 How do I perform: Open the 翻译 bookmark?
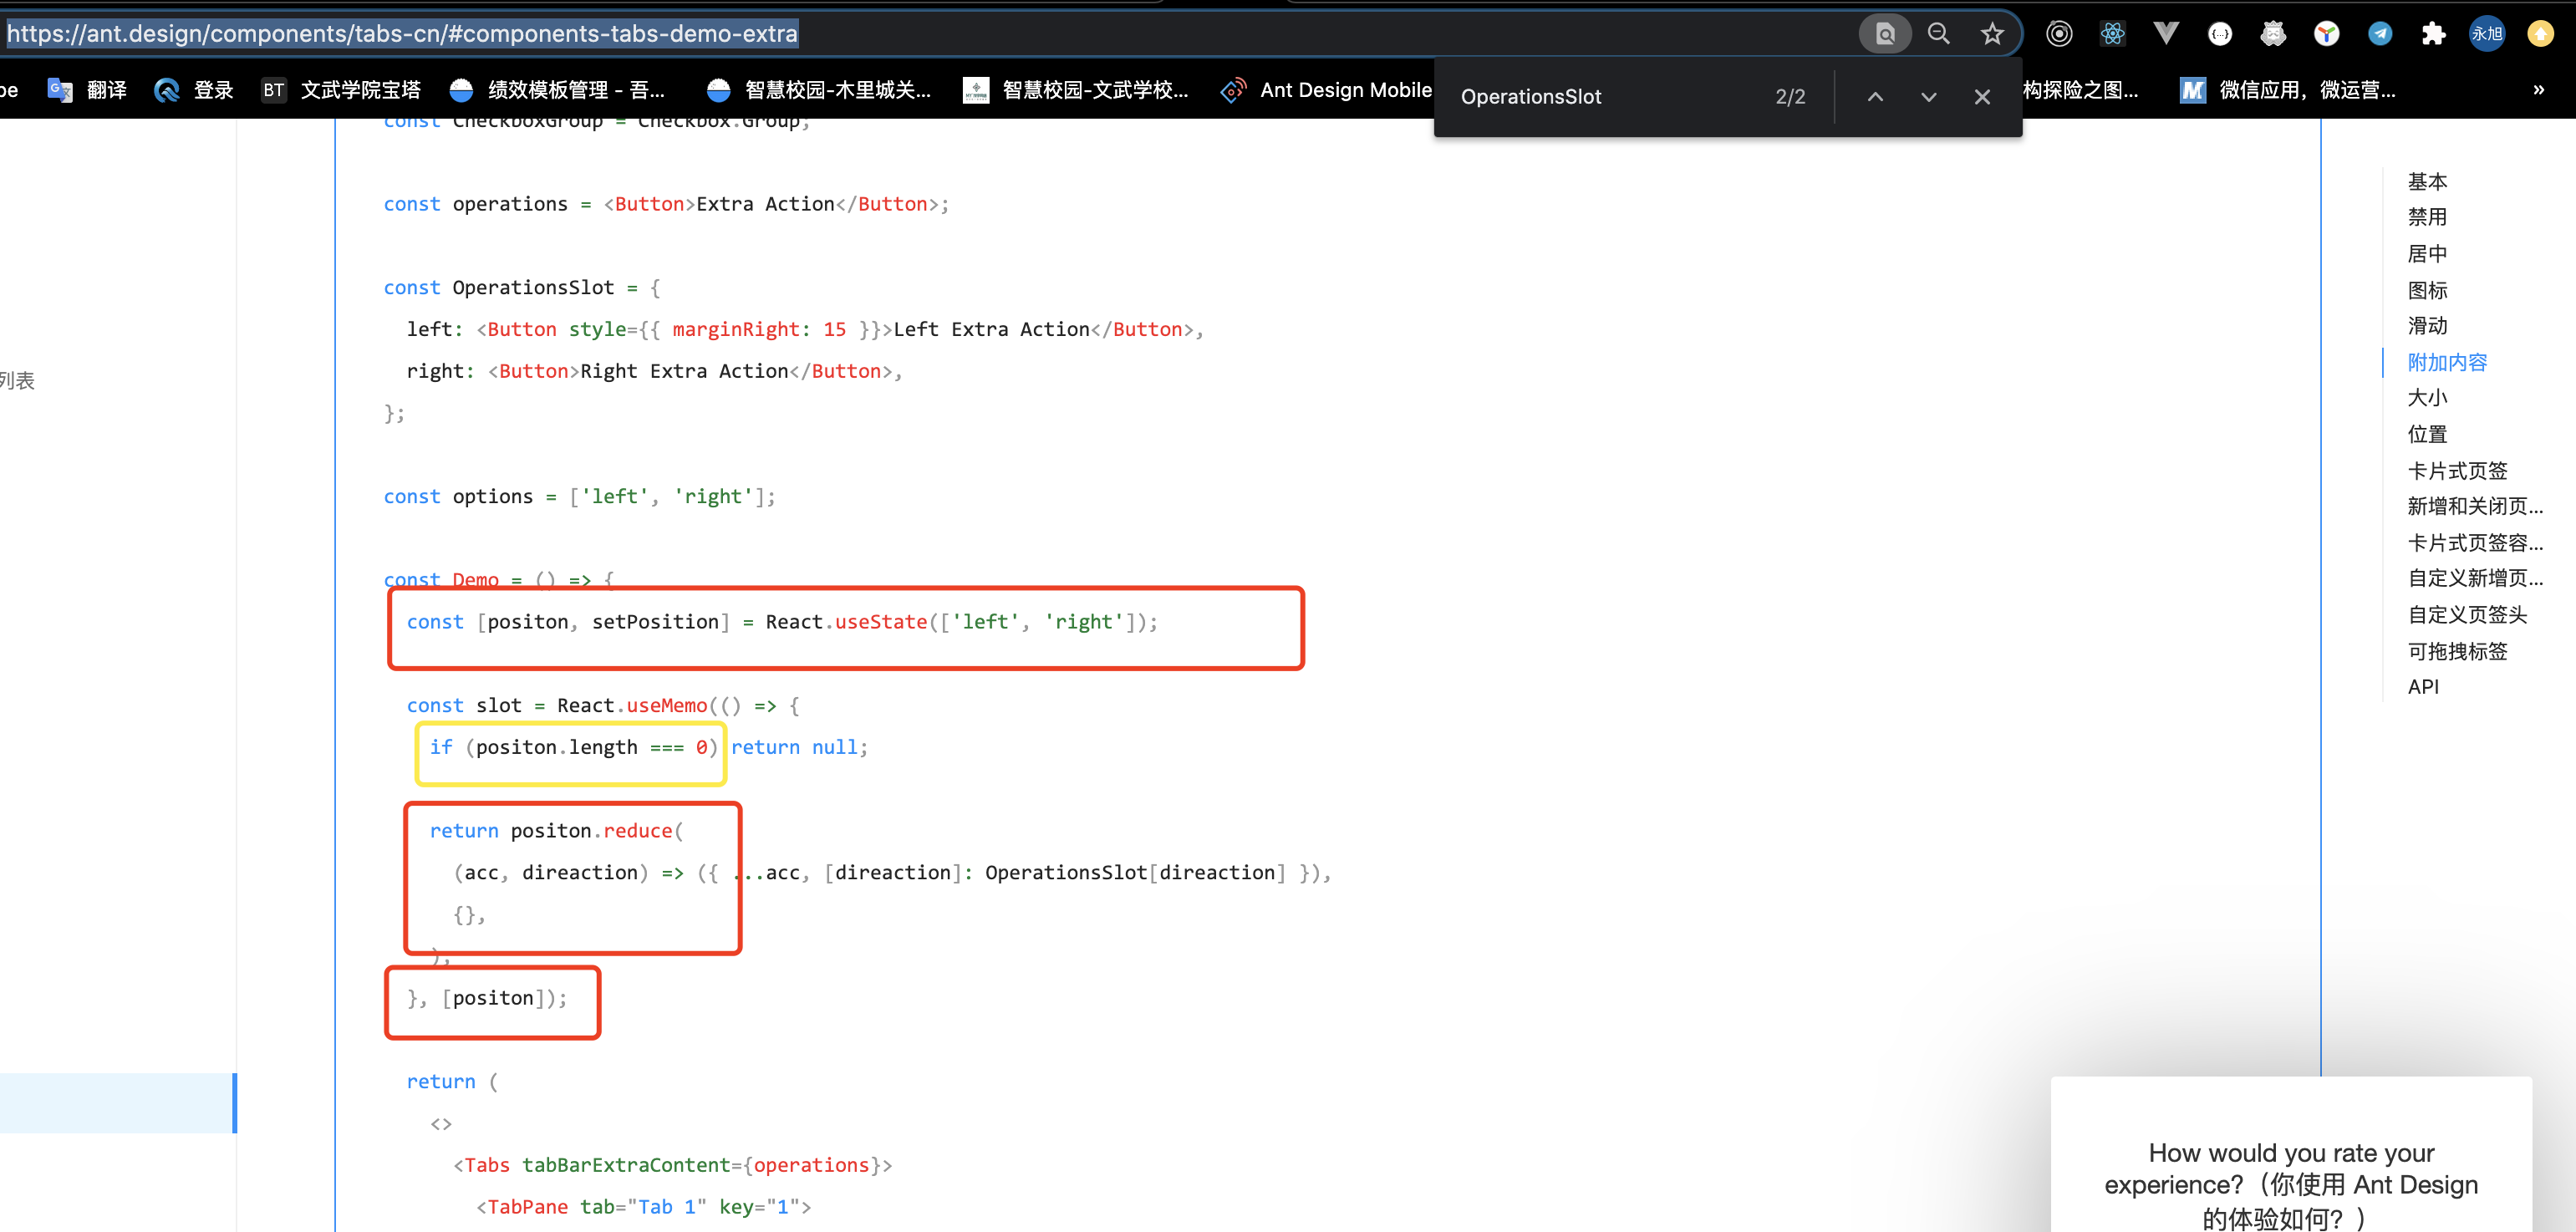[88, 90]
